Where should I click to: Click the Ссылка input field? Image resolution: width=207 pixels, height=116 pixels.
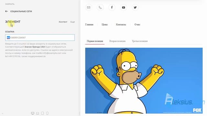(x=40, y=37)
